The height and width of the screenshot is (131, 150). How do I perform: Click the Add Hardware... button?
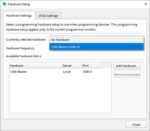click(127, 66)
